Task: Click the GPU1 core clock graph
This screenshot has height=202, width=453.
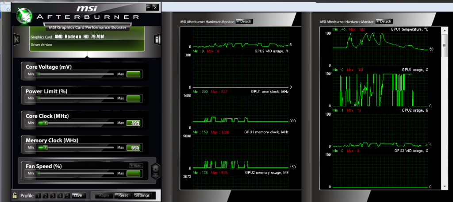Action: pyautogui.click(x=240, y=112)
